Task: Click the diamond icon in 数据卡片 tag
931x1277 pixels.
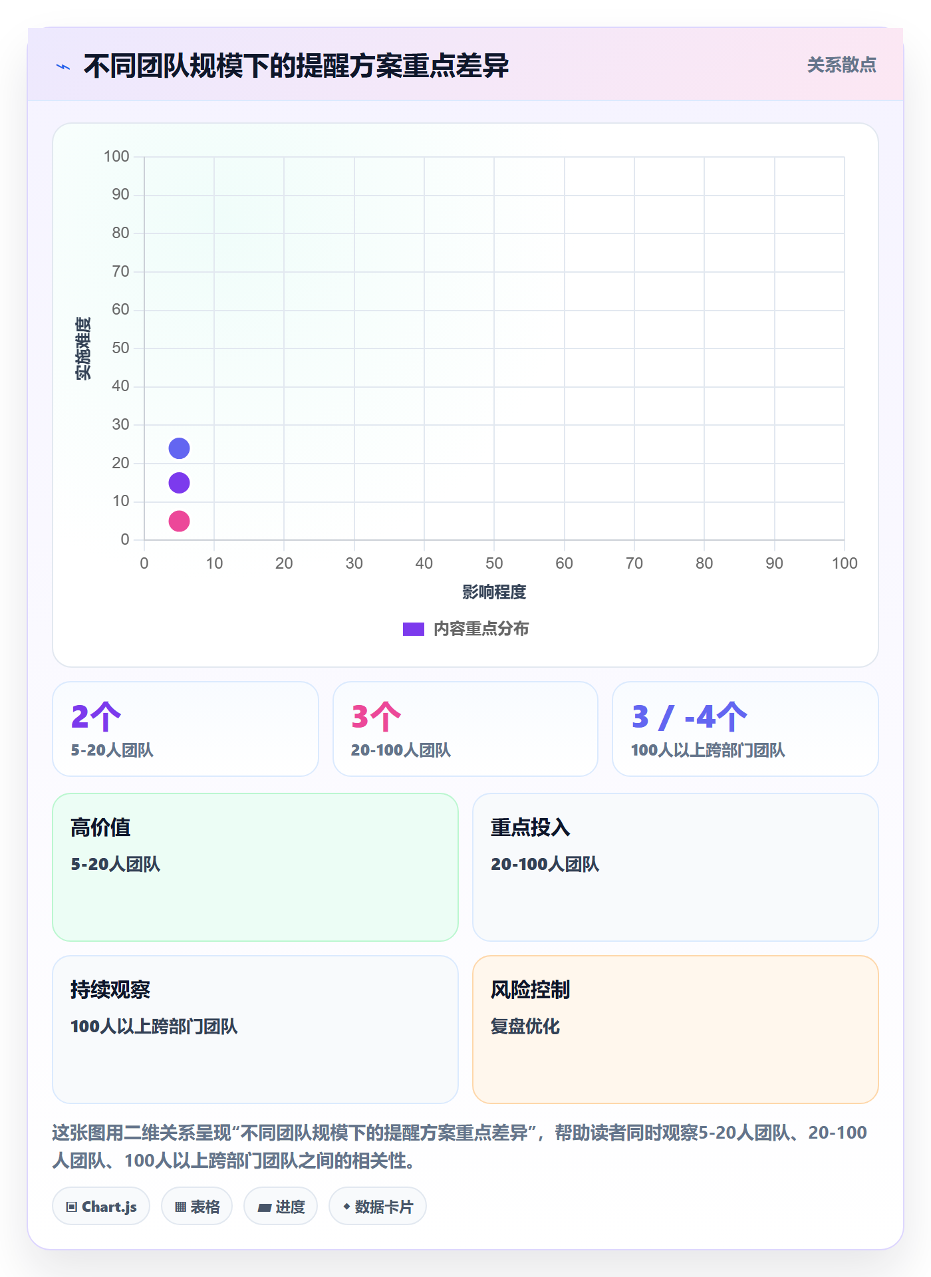Action: [x=346, y=1206]
